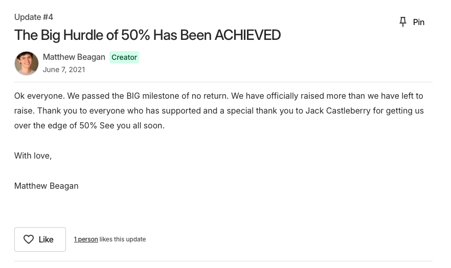Viewport: 451px width, 268px height.
Task: Click the June 7, 2021 date
Action: click(64, 70)
